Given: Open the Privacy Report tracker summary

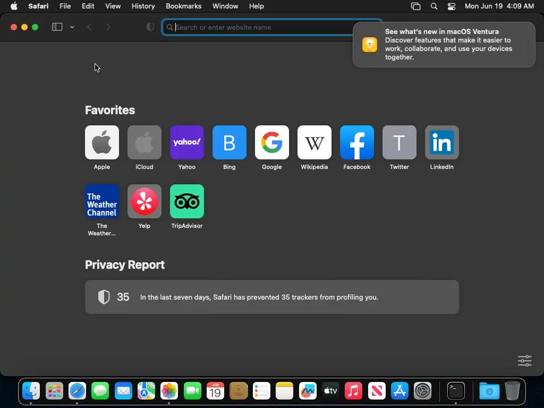Looking at the screenshot, I should coord(271,297).
